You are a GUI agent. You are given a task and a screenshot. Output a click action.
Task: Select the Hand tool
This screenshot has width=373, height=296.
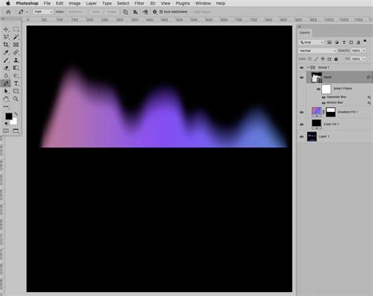pos(6,99)
